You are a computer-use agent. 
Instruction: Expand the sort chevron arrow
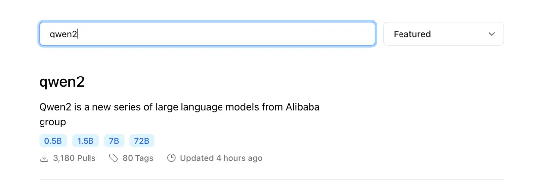491,34
